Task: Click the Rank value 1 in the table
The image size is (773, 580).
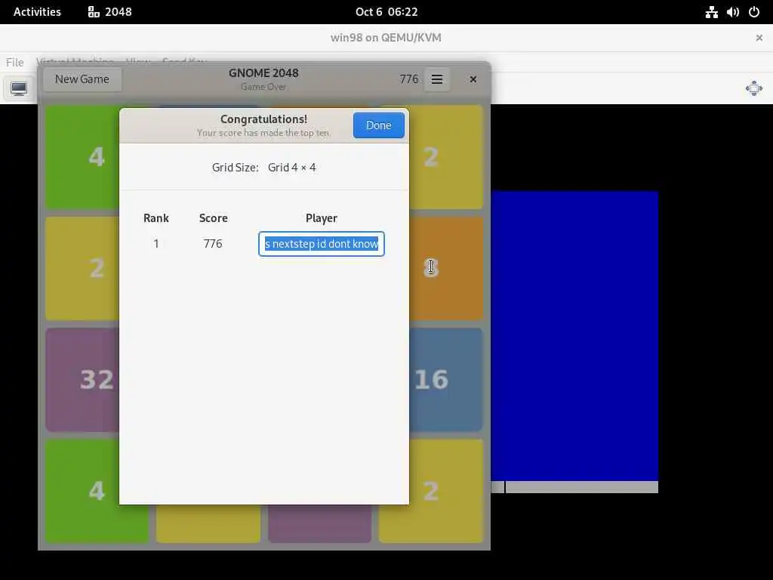Action: 156,244
